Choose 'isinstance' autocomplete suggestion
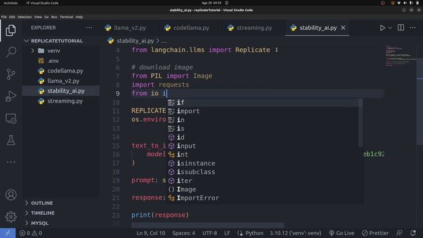Image resolution: width=423 pixels, height=238 pixels. pos(262,163)
